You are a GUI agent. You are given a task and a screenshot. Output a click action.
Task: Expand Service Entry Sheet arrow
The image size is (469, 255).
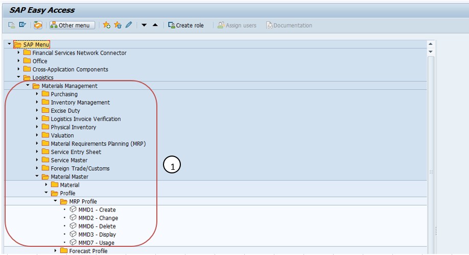click(x=37, y=151)
